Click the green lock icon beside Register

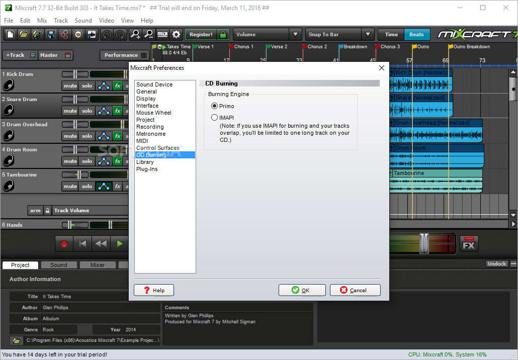[x=223, y=34]
